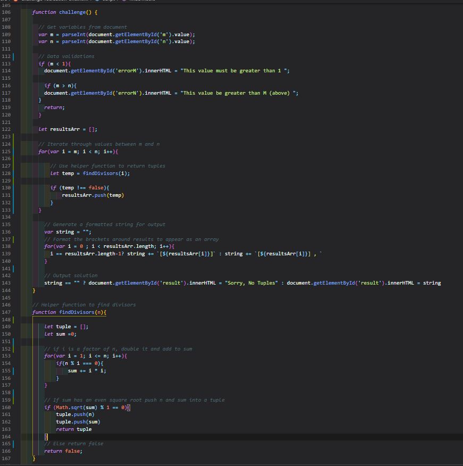
Task: Click comment "// Generate a formatted string for output"
Action: tap(105, 224)
